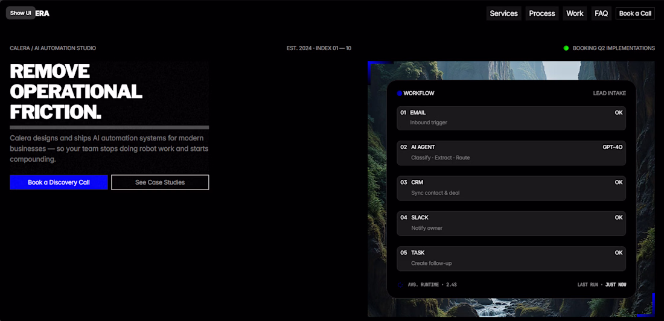Select the 04 Slack workflow step
This screenshot has height=321, width=664.
(511, 223)
